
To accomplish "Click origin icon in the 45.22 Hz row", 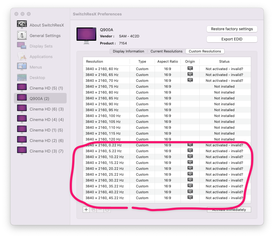I will [190, 198].
